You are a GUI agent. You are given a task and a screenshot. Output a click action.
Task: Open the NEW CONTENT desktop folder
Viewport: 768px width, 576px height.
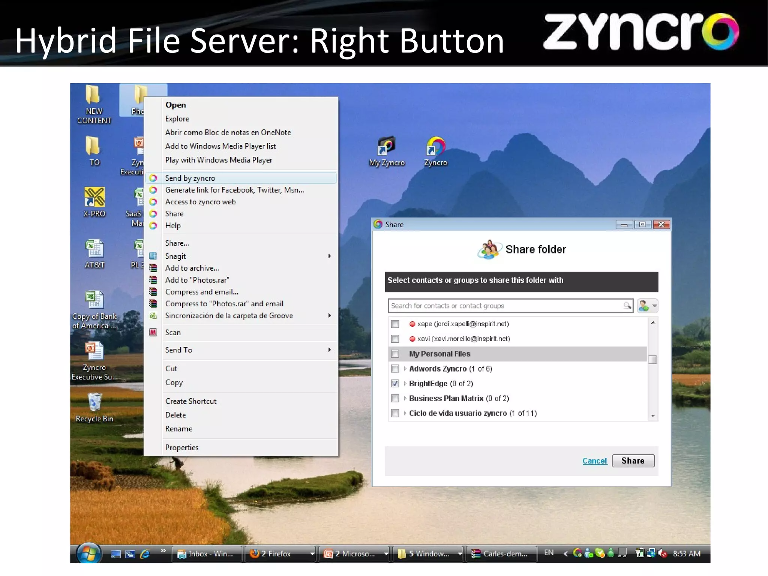point(94,104)
